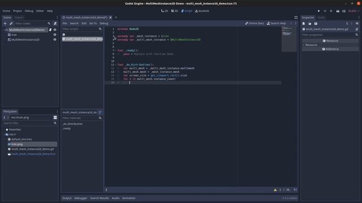Open the script editor Search menu

pyautogui.click(x=74, y=23)
